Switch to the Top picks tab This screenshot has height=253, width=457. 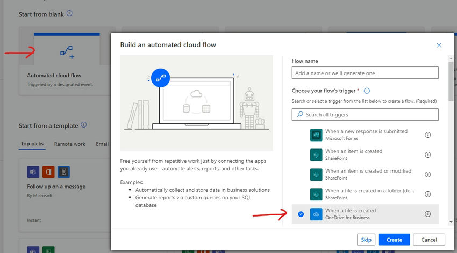(x=32, y=144)
